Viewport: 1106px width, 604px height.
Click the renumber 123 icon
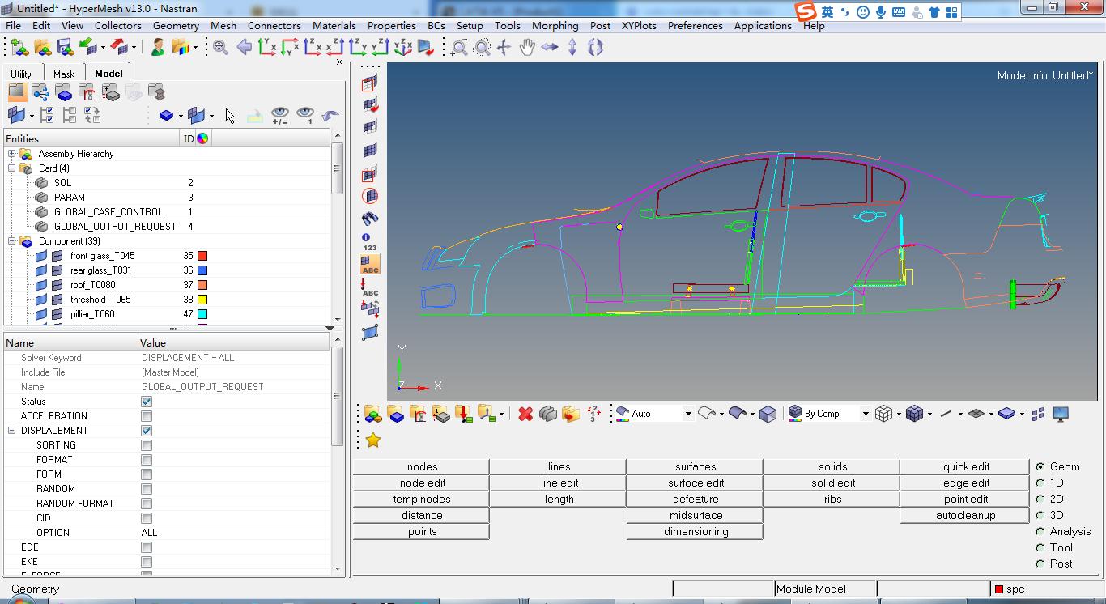593,414
